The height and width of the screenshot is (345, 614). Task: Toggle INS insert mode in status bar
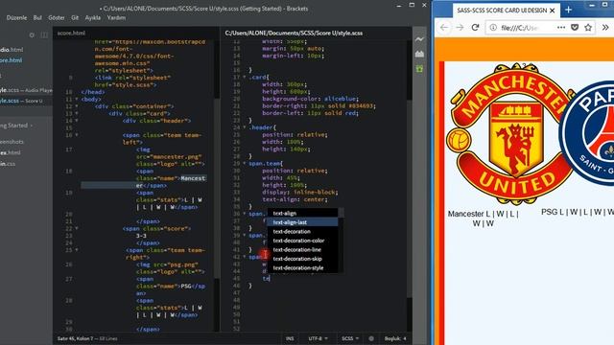[290, 338]
